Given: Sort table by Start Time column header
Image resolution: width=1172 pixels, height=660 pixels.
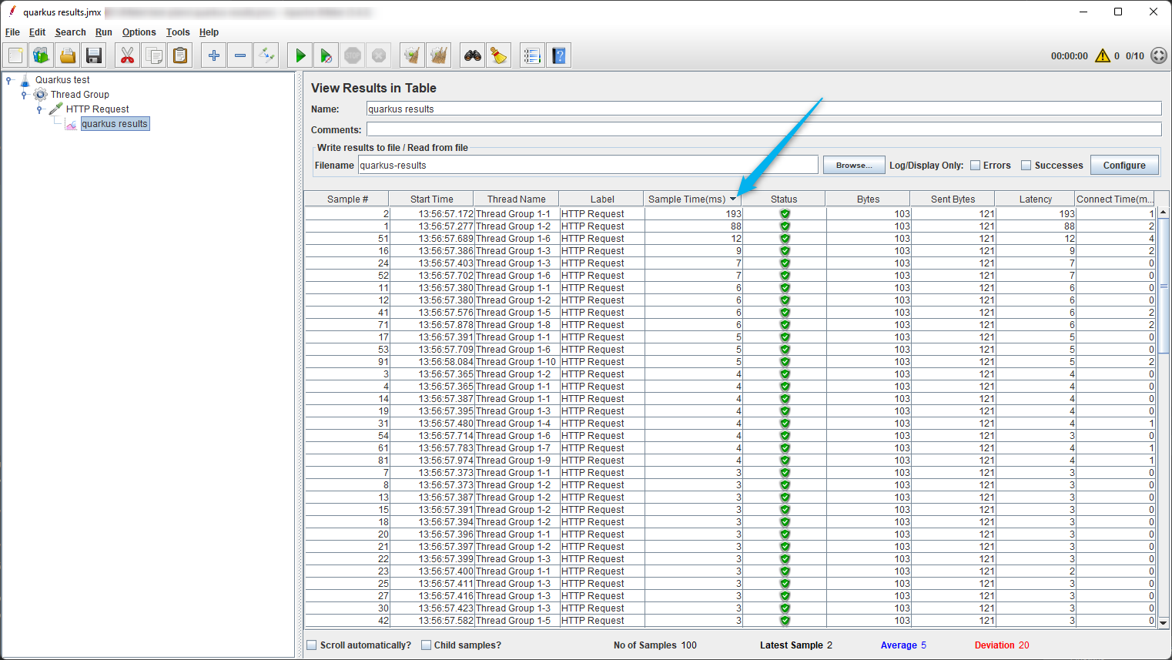Looking at the screenshot, I should [x=432, y=199].
